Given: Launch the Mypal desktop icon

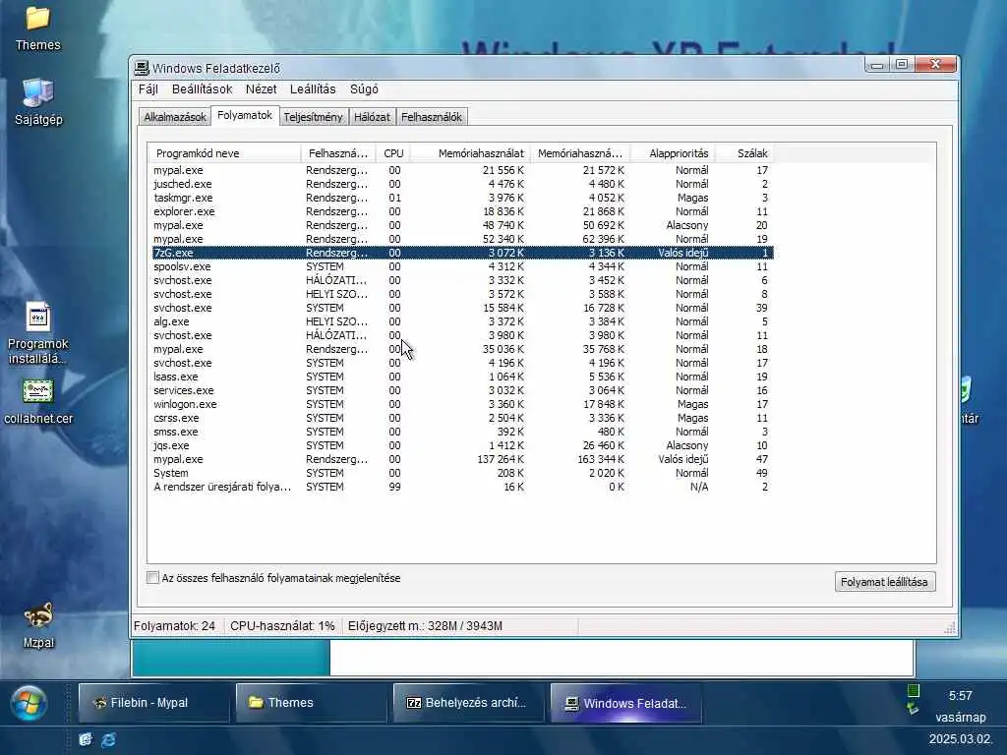Looking at the screenshot, I should point(38,624).
